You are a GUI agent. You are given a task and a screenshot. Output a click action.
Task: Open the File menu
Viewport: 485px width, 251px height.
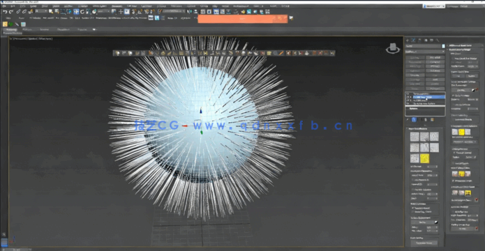(x=4, y=6)
